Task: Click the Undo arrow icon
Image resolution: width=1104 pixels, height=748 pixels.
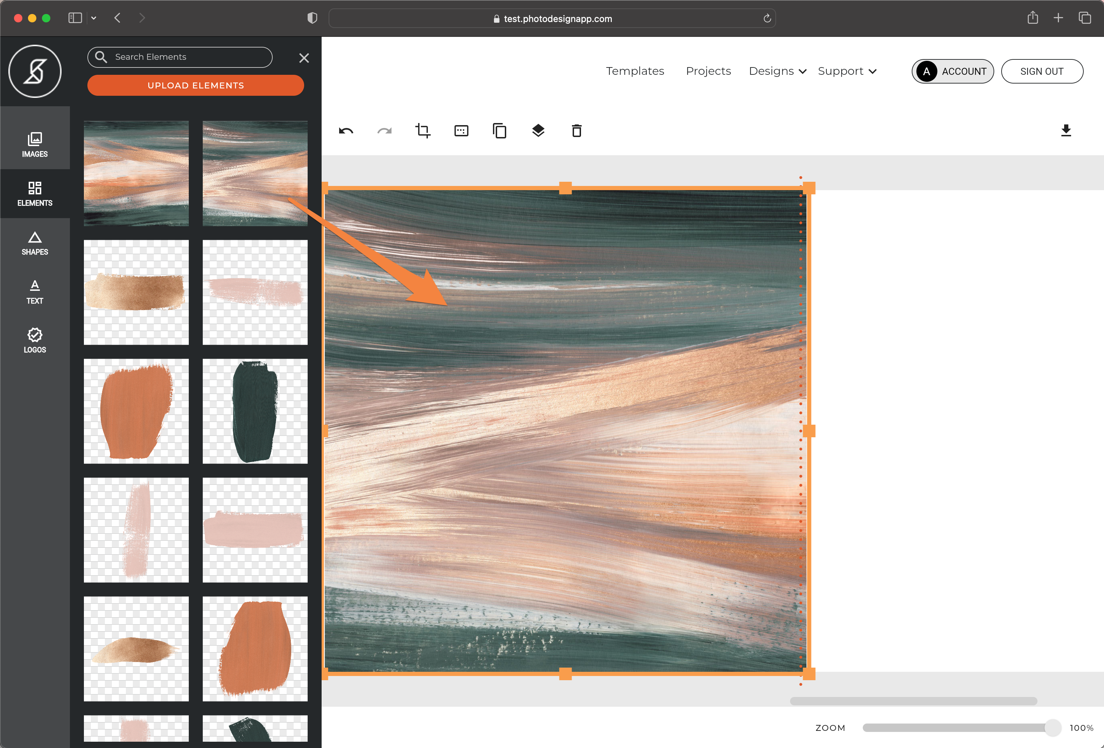Action: 346,131
